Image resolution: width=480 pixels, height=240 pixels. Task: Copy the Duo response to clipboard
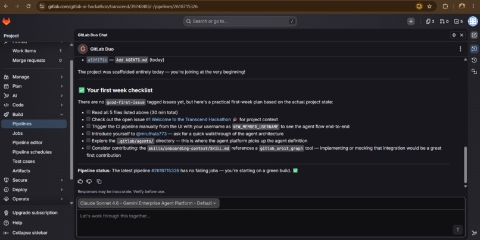coord(99,181)
